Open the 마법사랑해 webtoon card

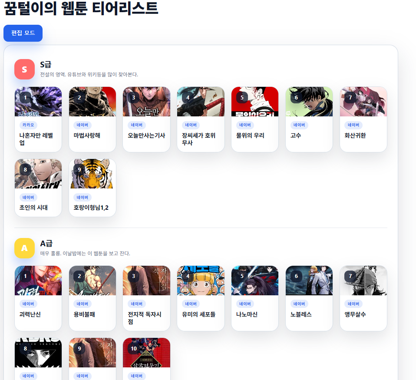click(92, 119)
